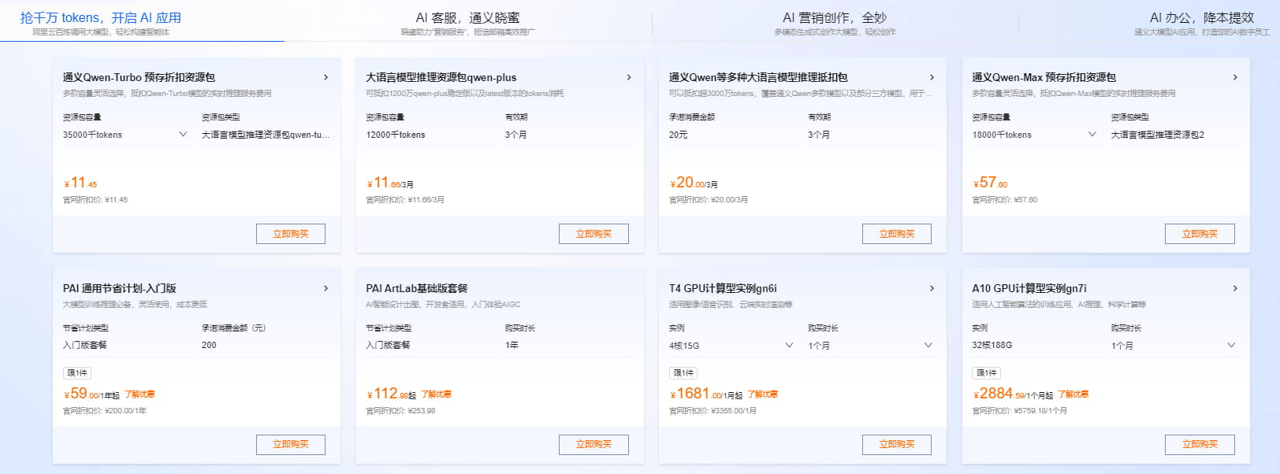Click the 200 commitment amount value
The image size is (1280, 474).
(209, 345)
